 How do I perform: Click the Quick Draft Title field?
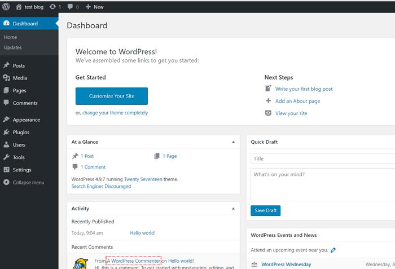coord(323,158)
